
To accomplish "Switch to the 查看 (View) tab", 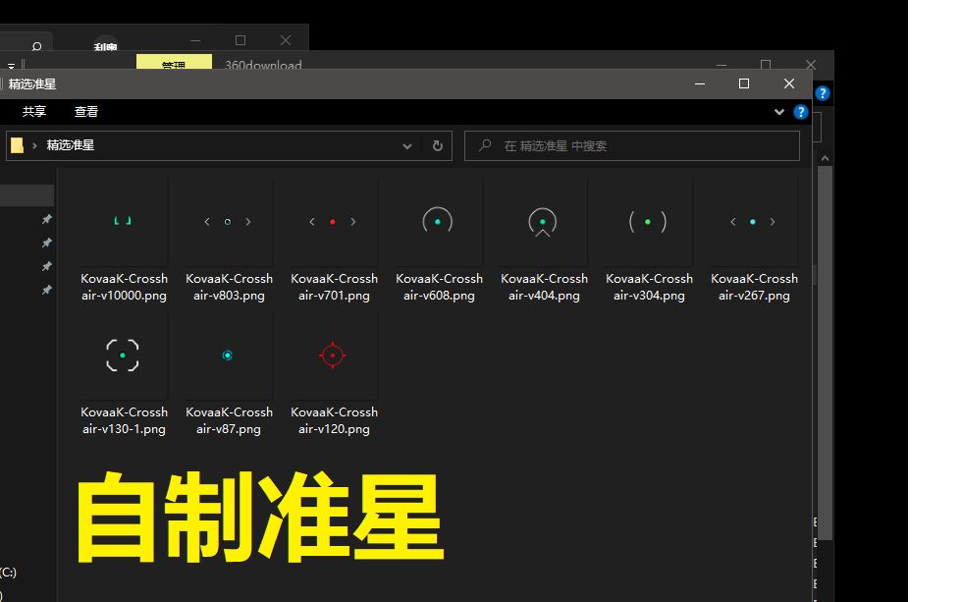I will tap(86, 111).
